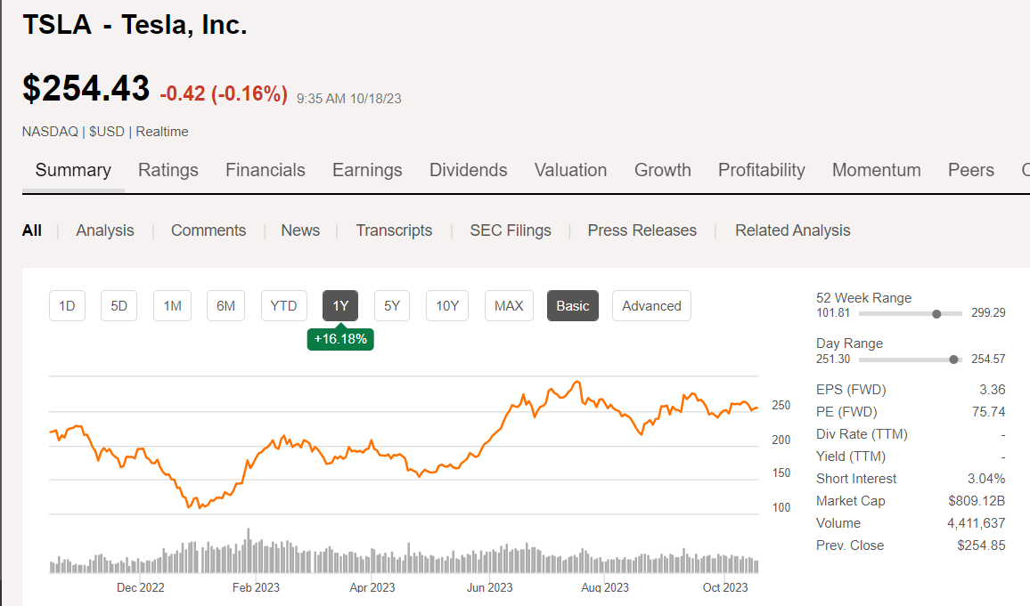The width and height of the screenshot is (1030, 606).
Task: Click the volume bars histogram
Action: click(404, 551)
